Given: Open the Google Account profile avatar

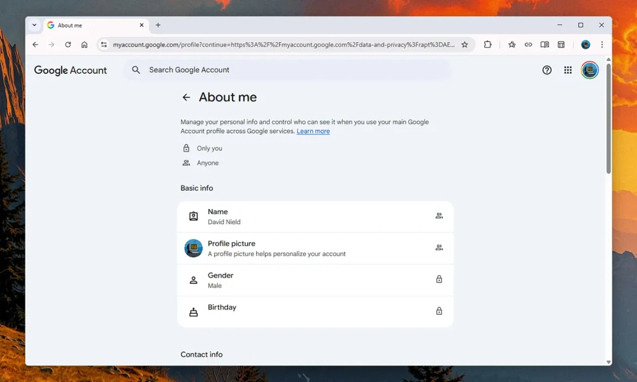Looking at the screenshot, I should coord(589,70).
